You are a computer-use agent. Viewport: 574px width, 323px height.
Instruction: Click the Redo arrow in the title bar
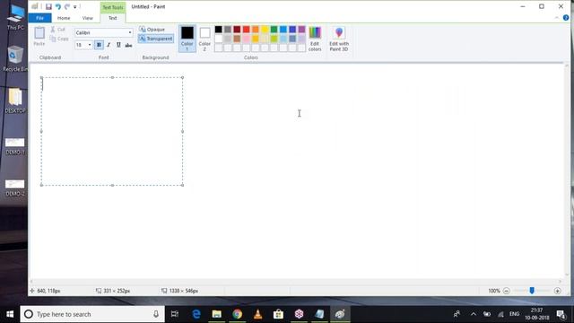point(67,6)
